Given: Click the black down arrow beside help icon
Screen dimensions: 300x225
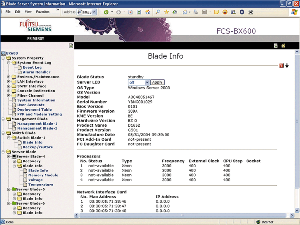Looking at the screenshot, I should (287, 66).
